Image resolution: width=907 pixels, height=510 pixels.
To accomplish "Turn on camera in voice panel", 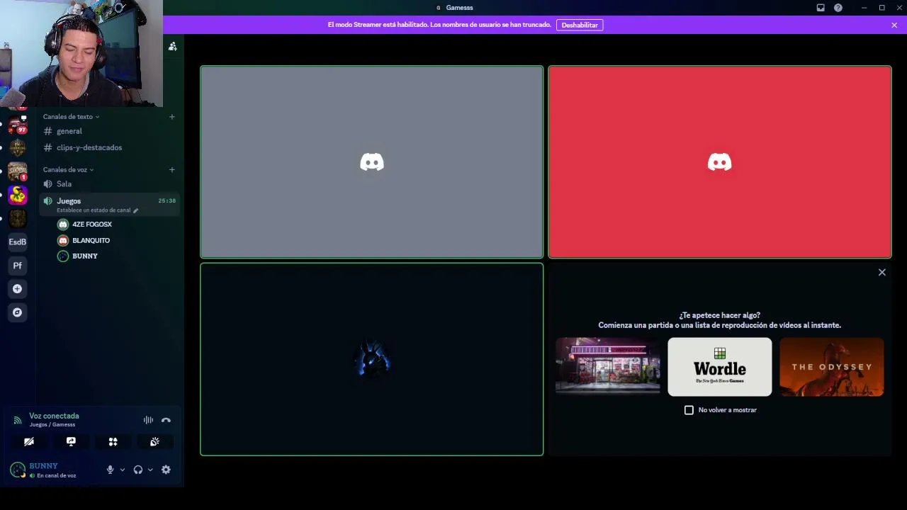I will click(29, 442).
